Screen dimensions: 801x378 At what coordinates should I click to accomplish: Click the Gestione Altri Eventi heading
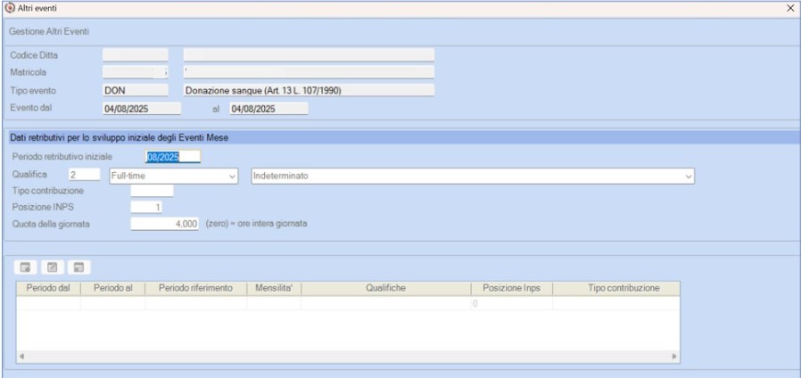[x=49, y=32]
